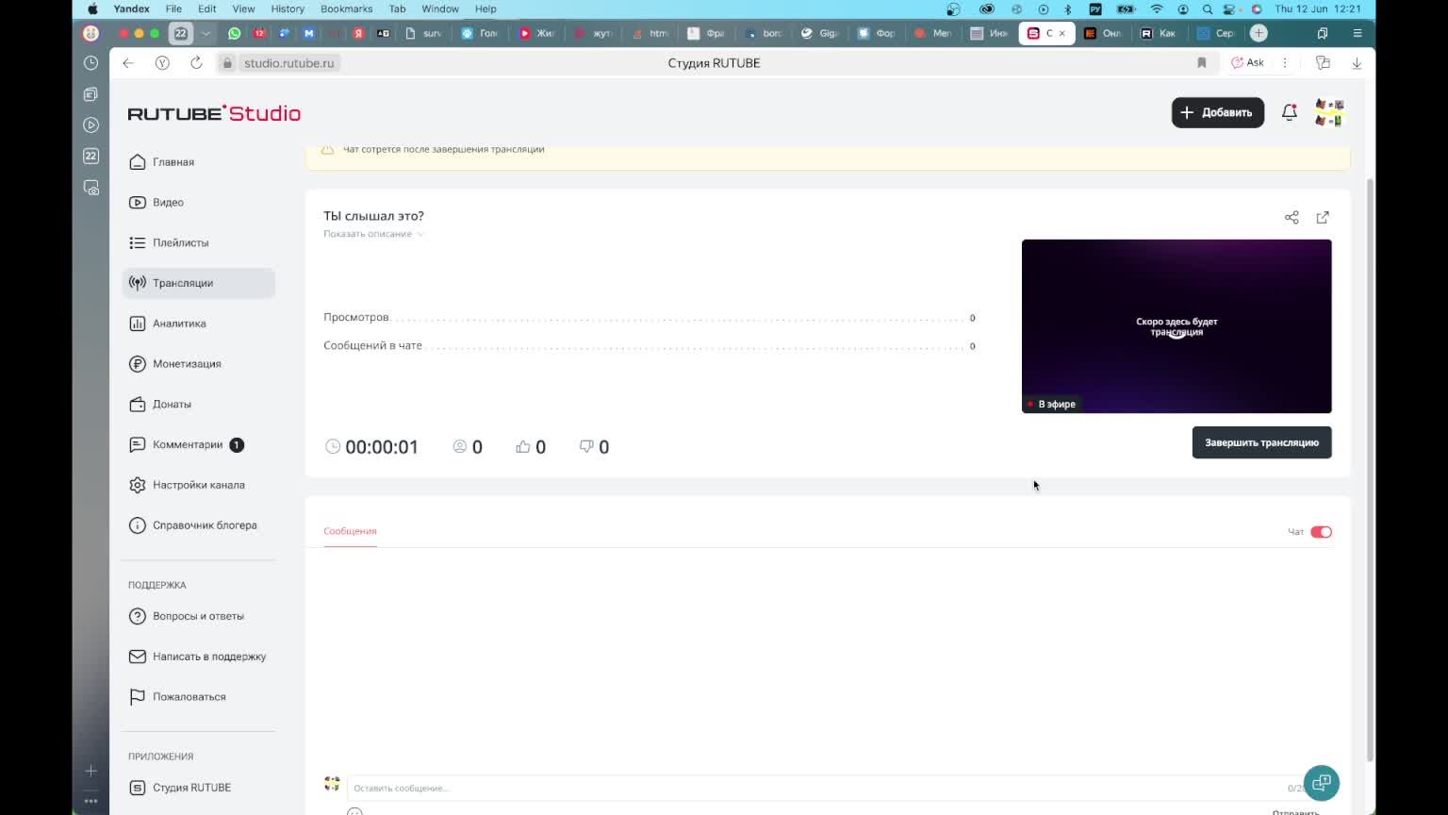Bookmark this page icon

point(1201,63)
